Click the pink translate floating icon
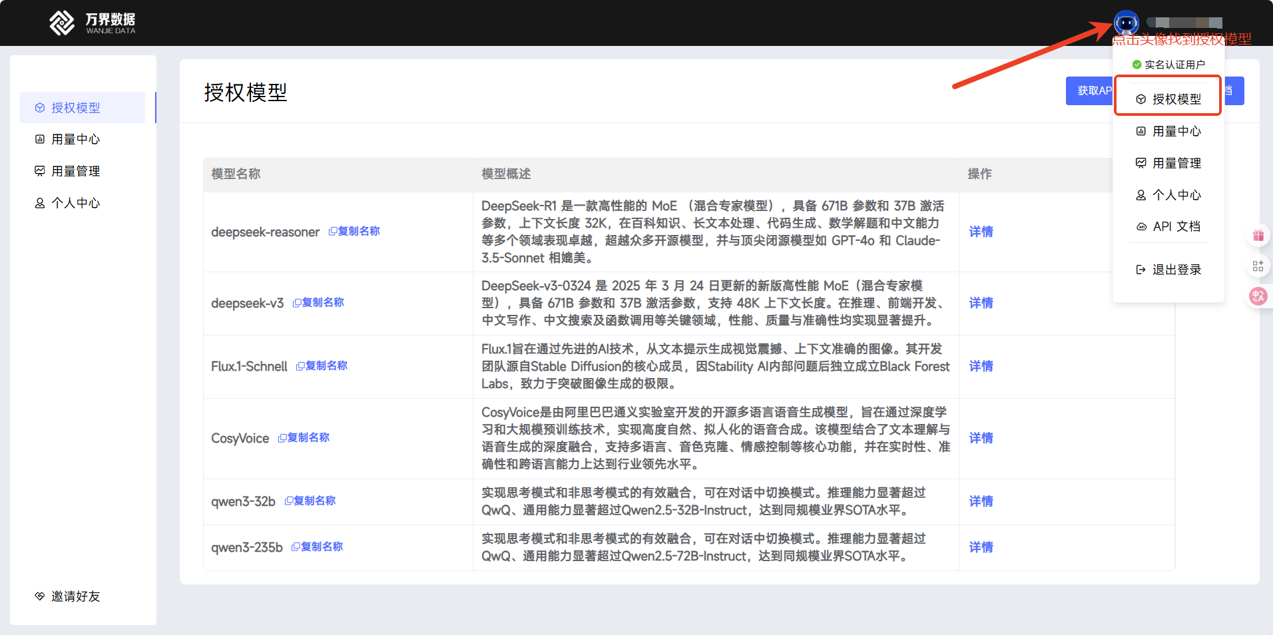1273x635 pixels. tap(1258, 296)
